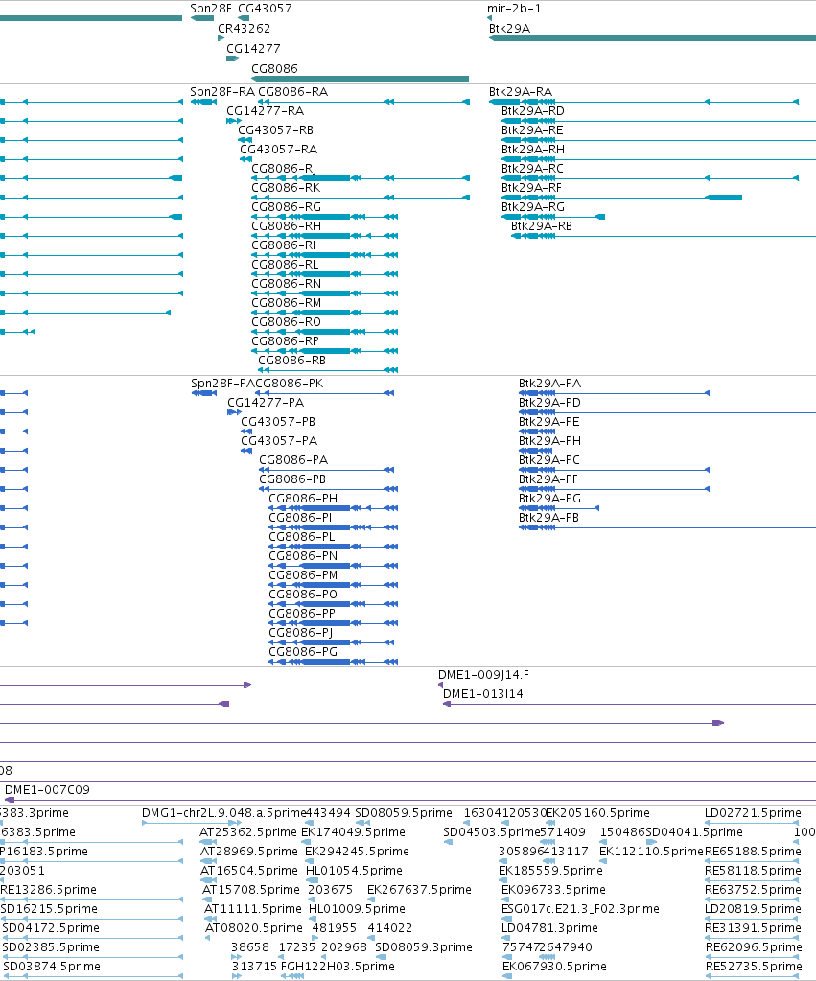Click the Spn28F-PA protein label
Screen dimensions: 816x981
coord(222,384)
